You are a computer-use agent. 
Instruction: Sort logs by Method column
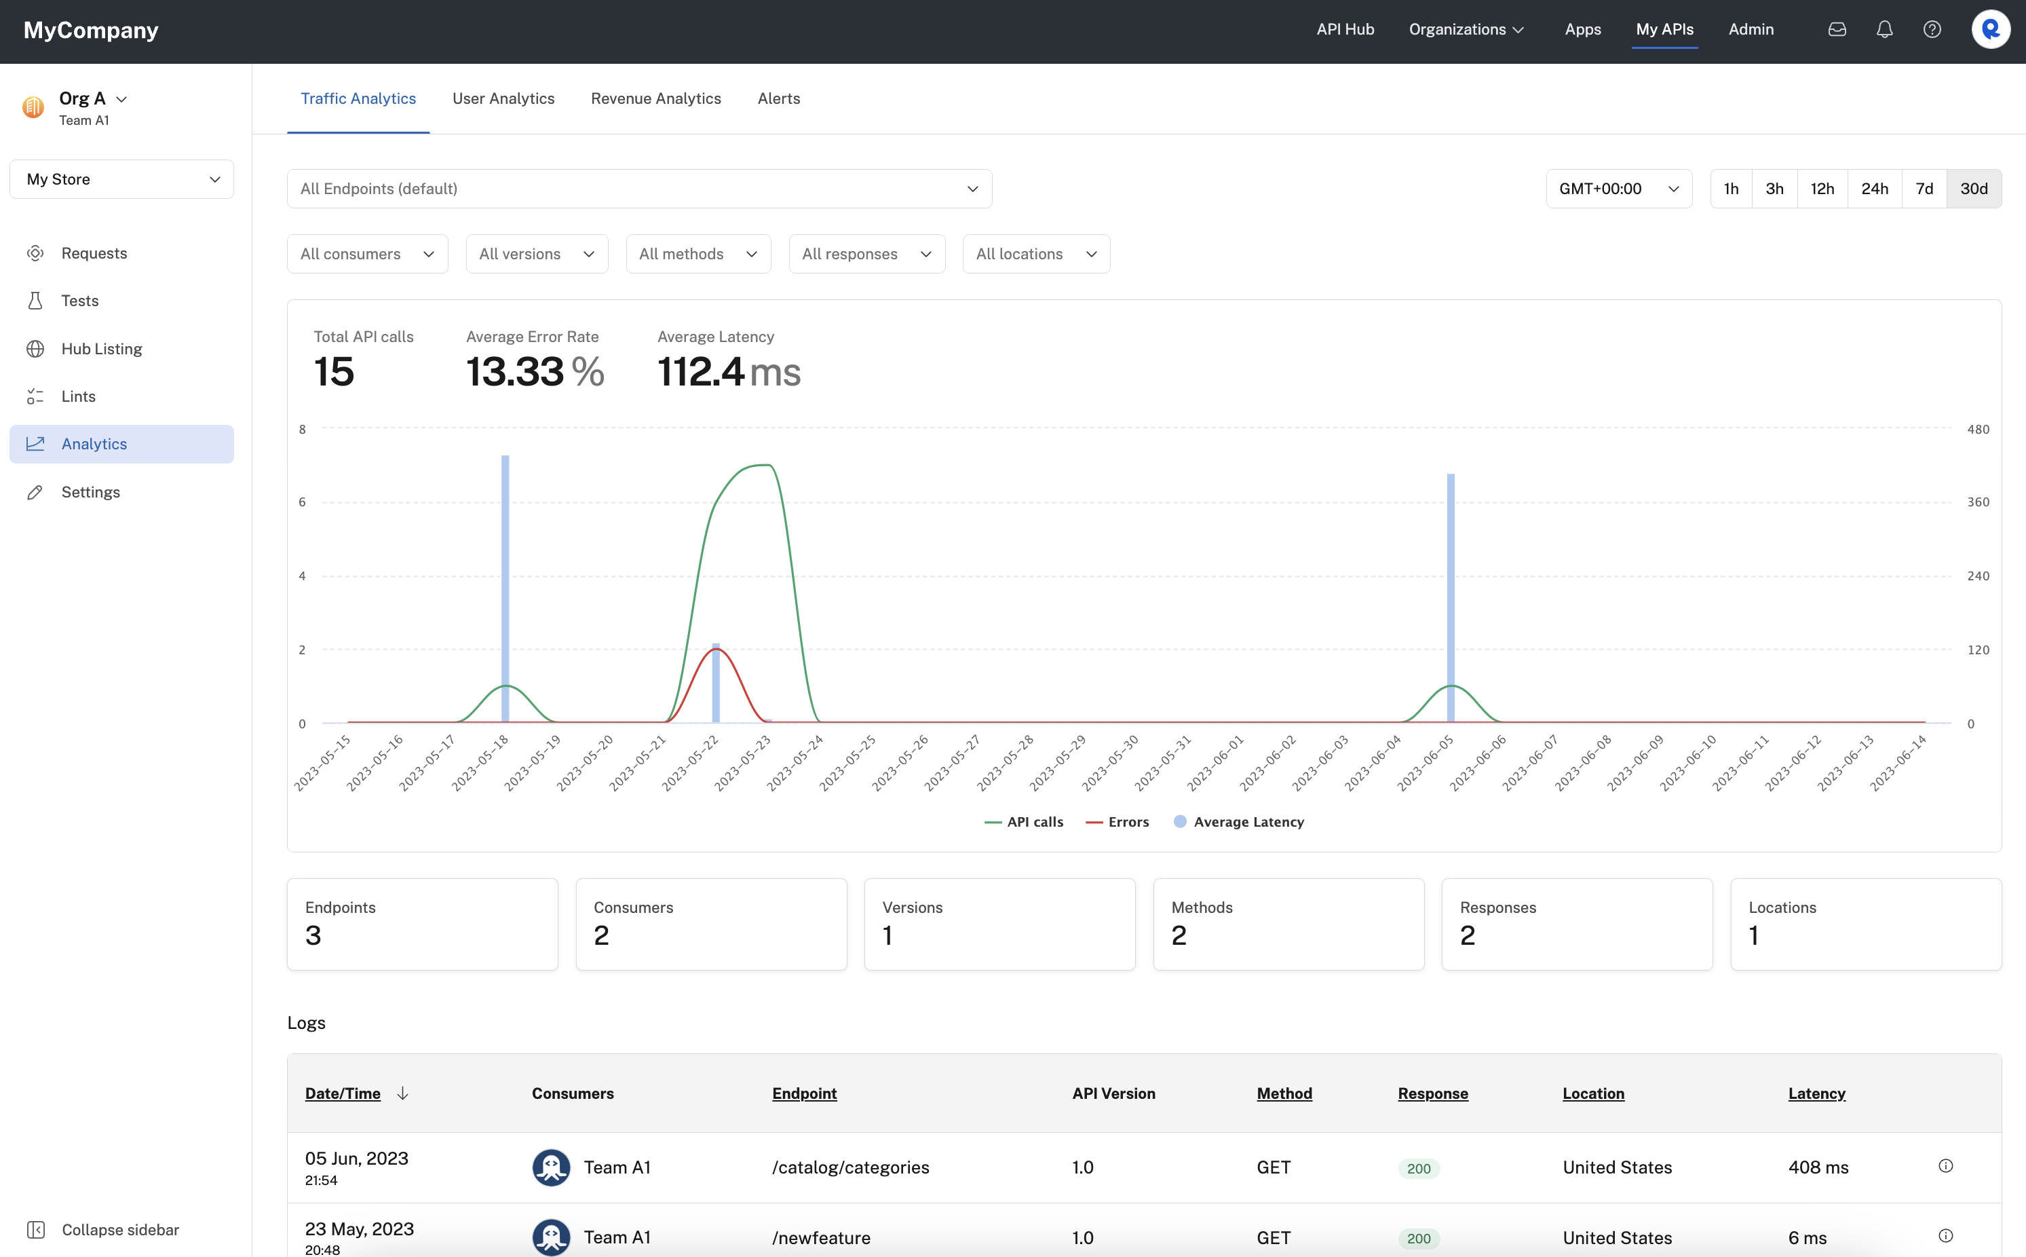pos(1284,1093)
